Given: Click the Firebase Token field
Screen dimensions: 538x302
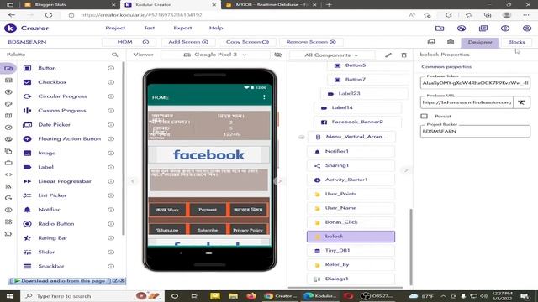Looking at the screenshot, I should click(x=475, y=83).
